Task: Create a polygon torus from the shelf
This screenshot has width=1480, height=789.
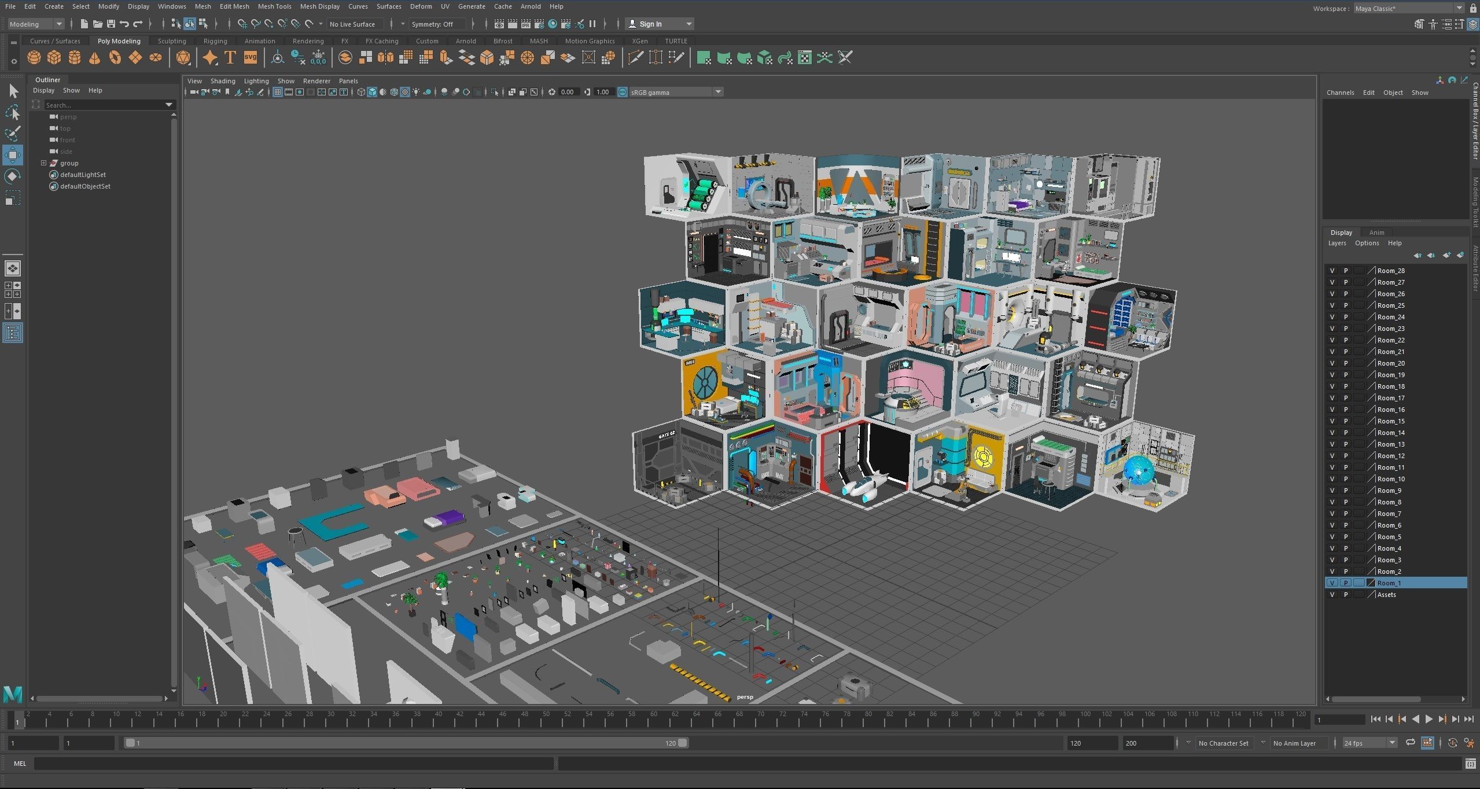Action: 115,58
